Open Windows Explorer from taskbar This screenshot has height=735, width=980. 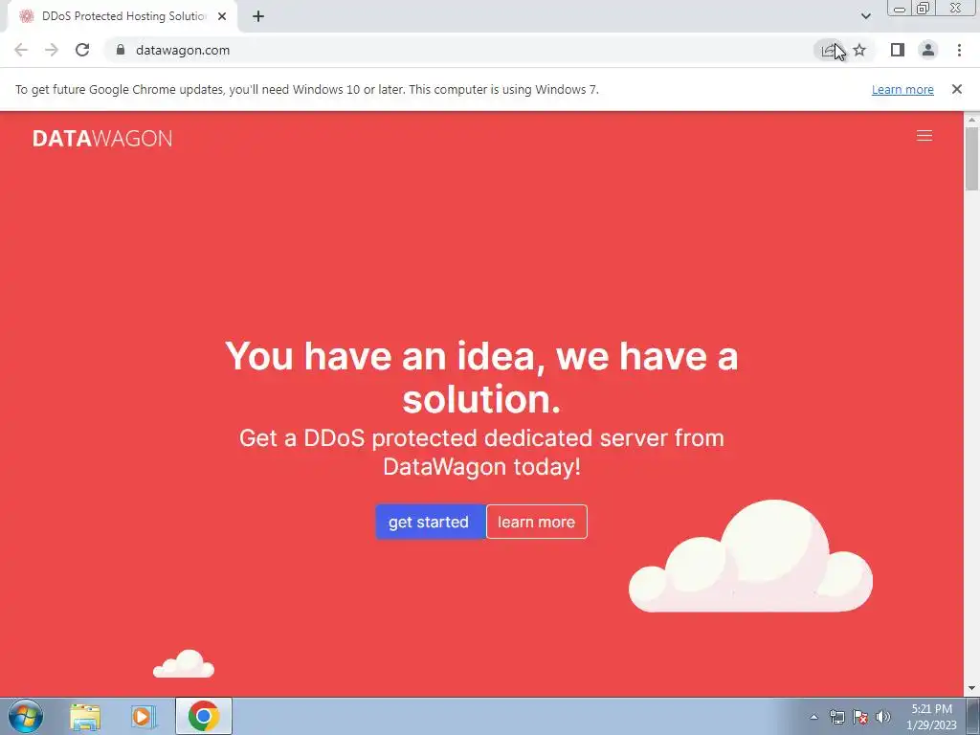[85, 716]
